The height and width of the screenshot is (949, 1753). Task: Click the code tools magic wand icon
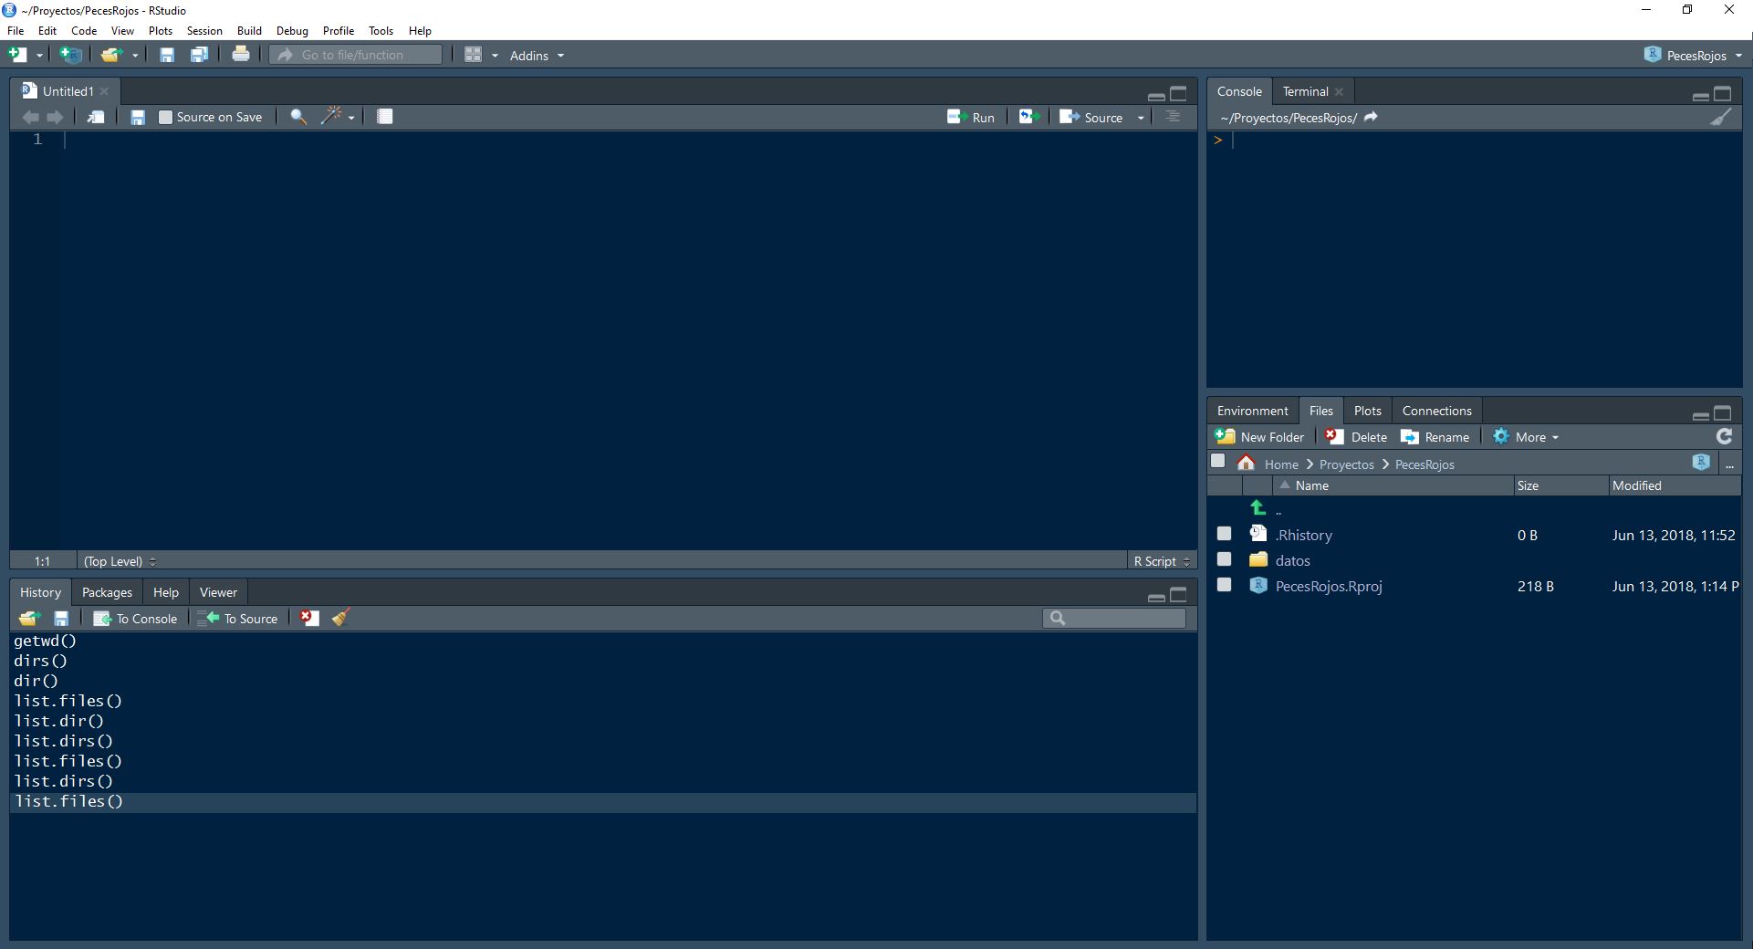click(333, 117)
